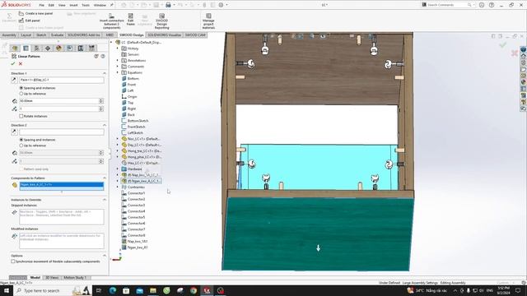Image resolution: width=527 pixels, height=296 pixels.
Task: Enable the Rotate instances checkbox
Action: (x=21, y=116)
